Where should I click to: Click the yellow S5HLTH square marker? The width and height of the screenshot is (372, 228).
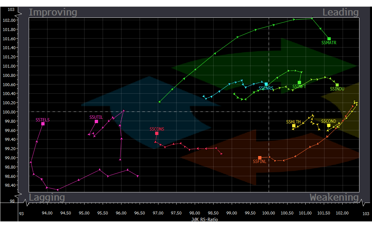coord(294,126)
